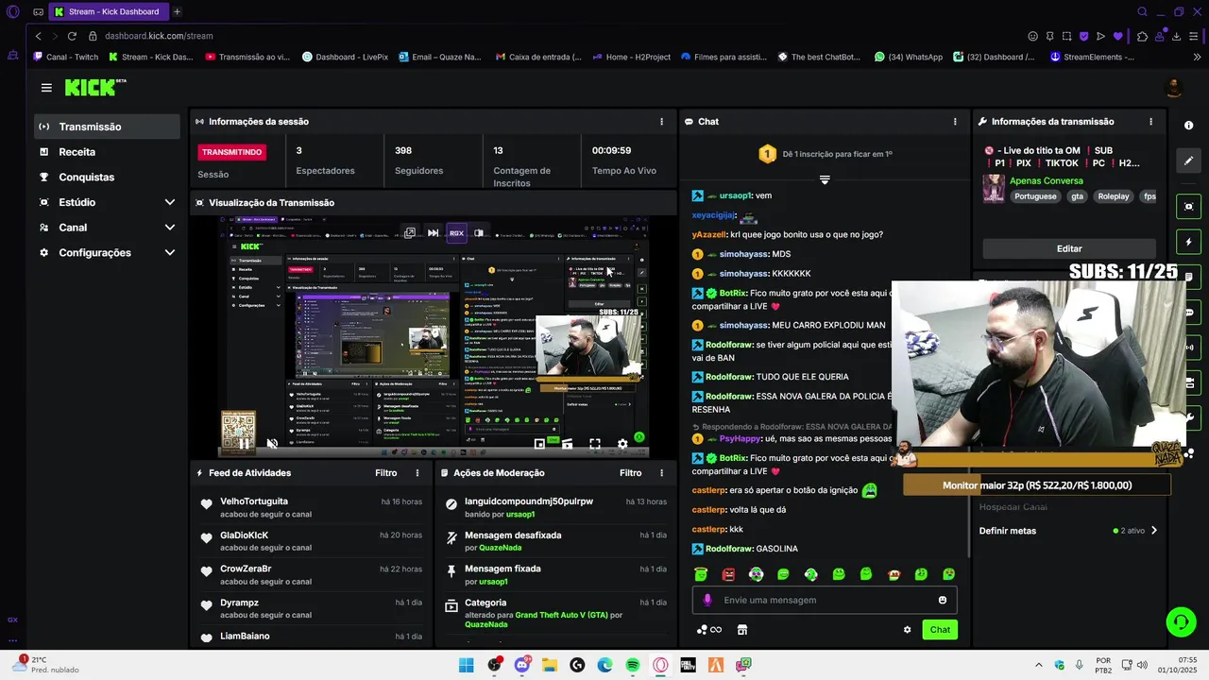Toggle the lightning bolt sidebar widget

coord(1188,242)
